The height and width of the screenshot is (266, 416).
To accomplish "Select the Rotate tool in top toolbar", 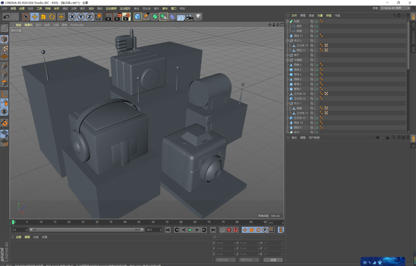I will click(x=52, y=17).
